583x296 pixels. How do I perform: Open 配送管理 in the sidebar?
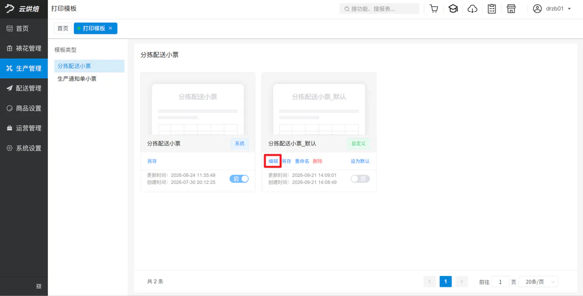click(x=24, y=88)
